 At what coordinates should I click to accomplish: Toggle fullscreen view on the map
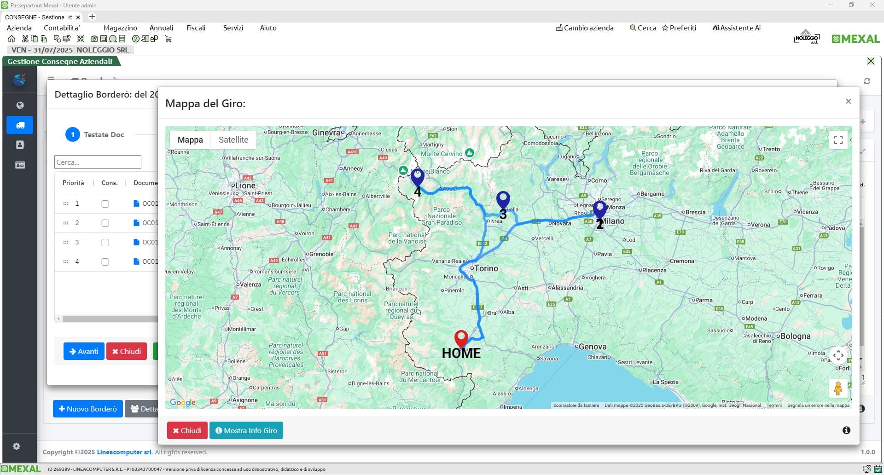(x=838, y=140)
